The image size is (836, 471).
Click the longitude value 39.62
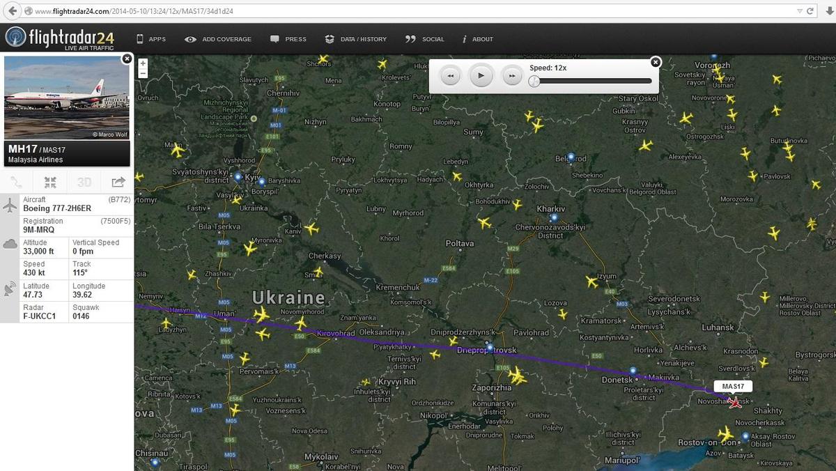click(x=83, y=294)
